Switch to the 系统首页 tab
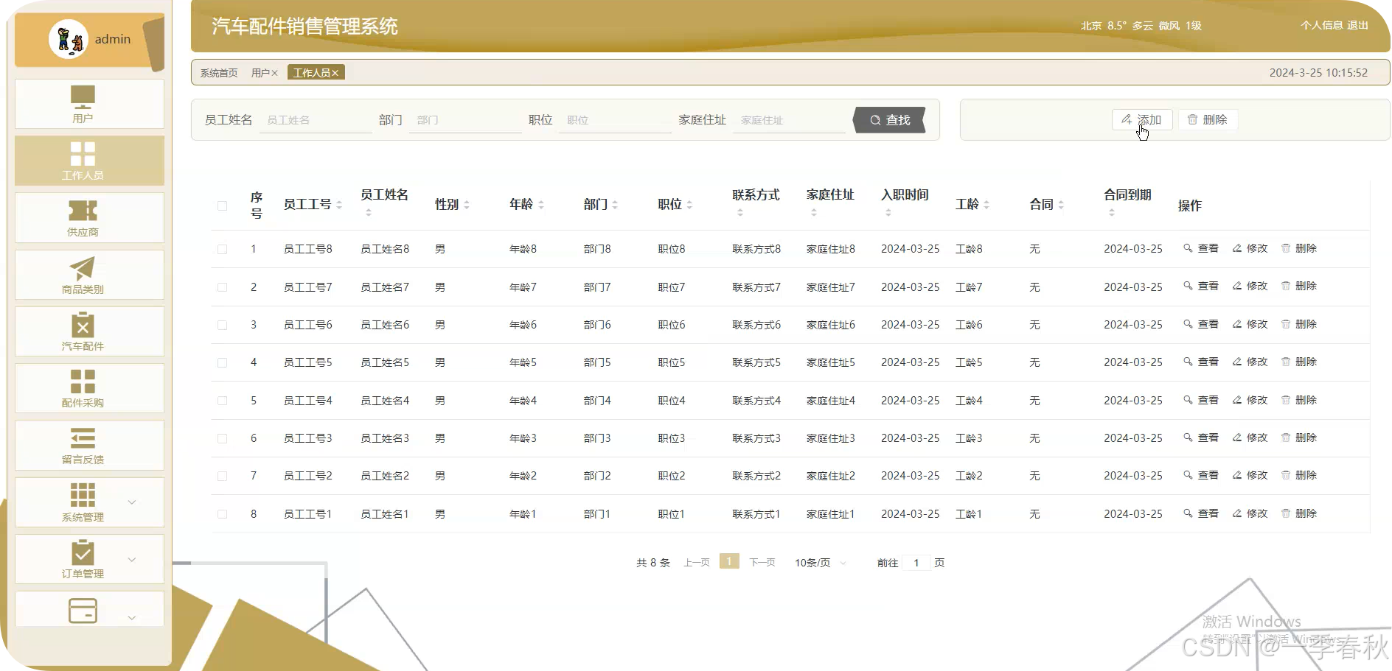 pyautogui.click(x=217, y=72)
